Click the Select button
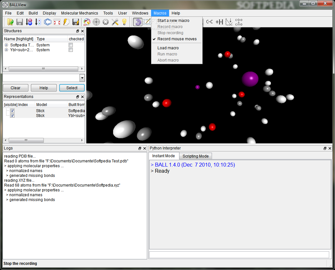335x270 pixels. (x=72, y=88)
